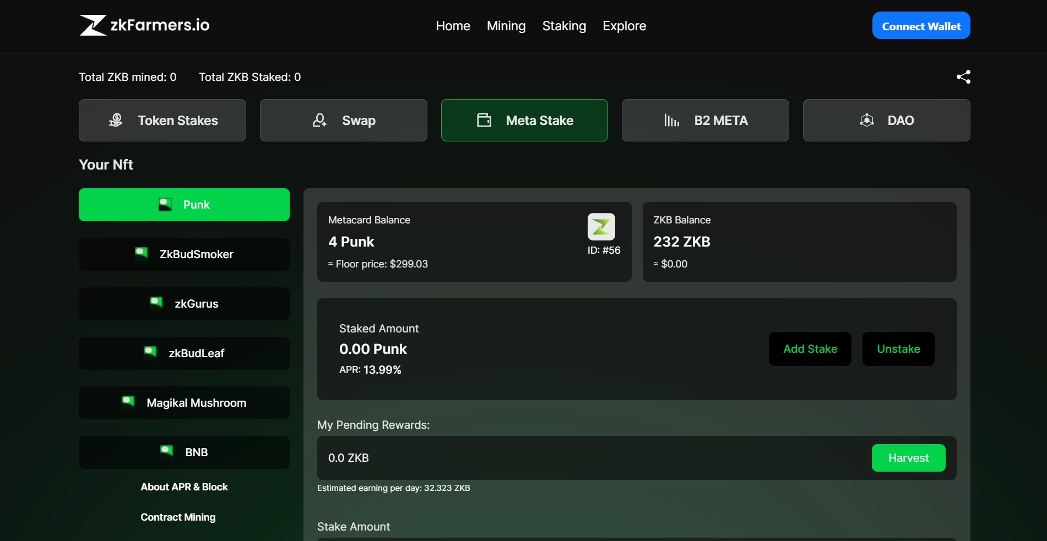The width and height of the screenshot is (1047, 541).
Task: Click the share icon
Action: (x=963, y=77)
